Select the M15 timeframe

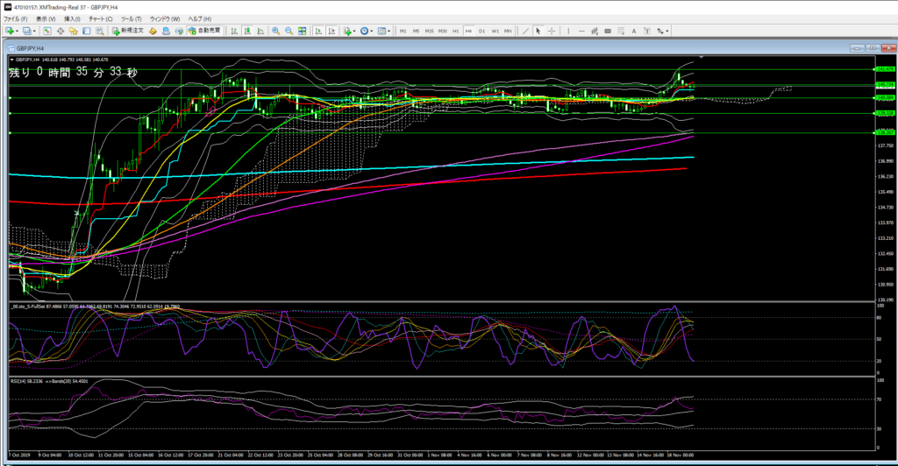pos(430,31)
